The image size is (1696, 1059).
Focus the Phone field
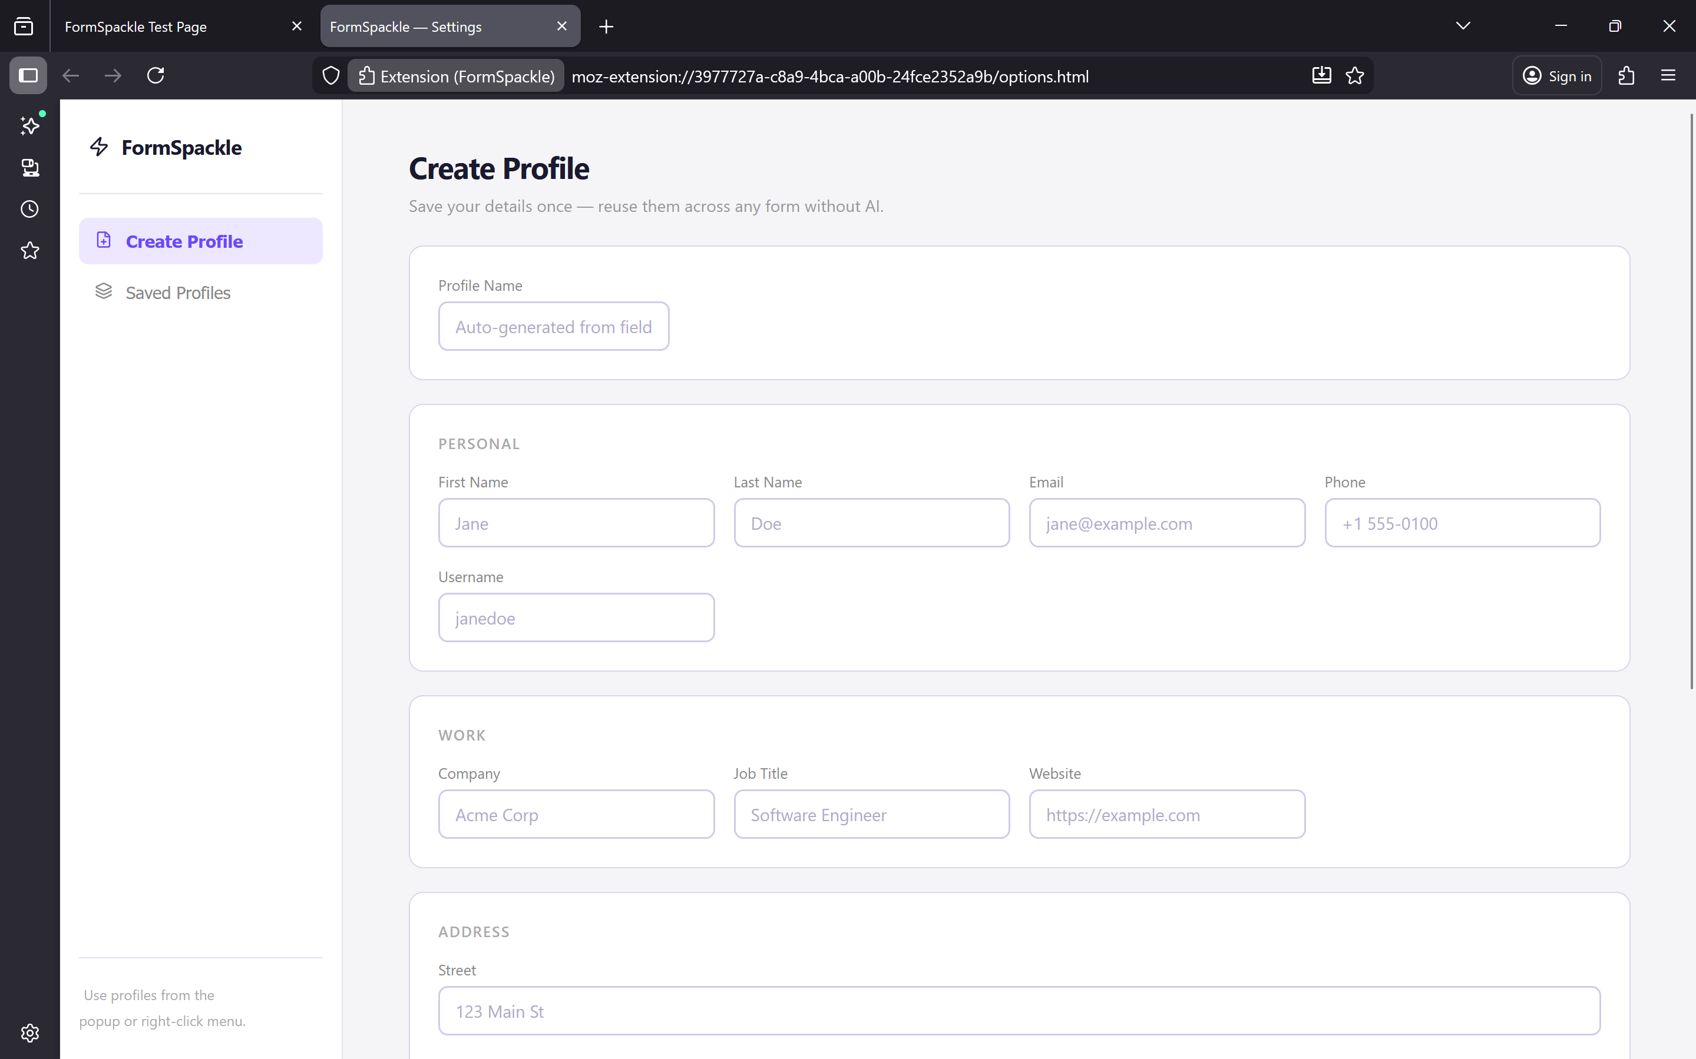pyautogui.click(x=1462, y=523)
